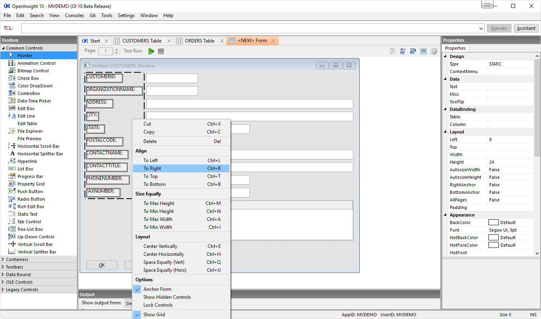The height and width of the screenshot is (319, 541).
Task: Click the Properties panel scrollbar down arrow
Action: tap(537, 253)
